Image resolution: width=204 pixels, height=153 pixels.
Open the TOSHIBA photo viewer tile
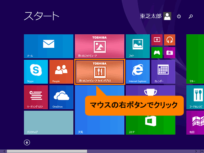[x=100, y=46]
